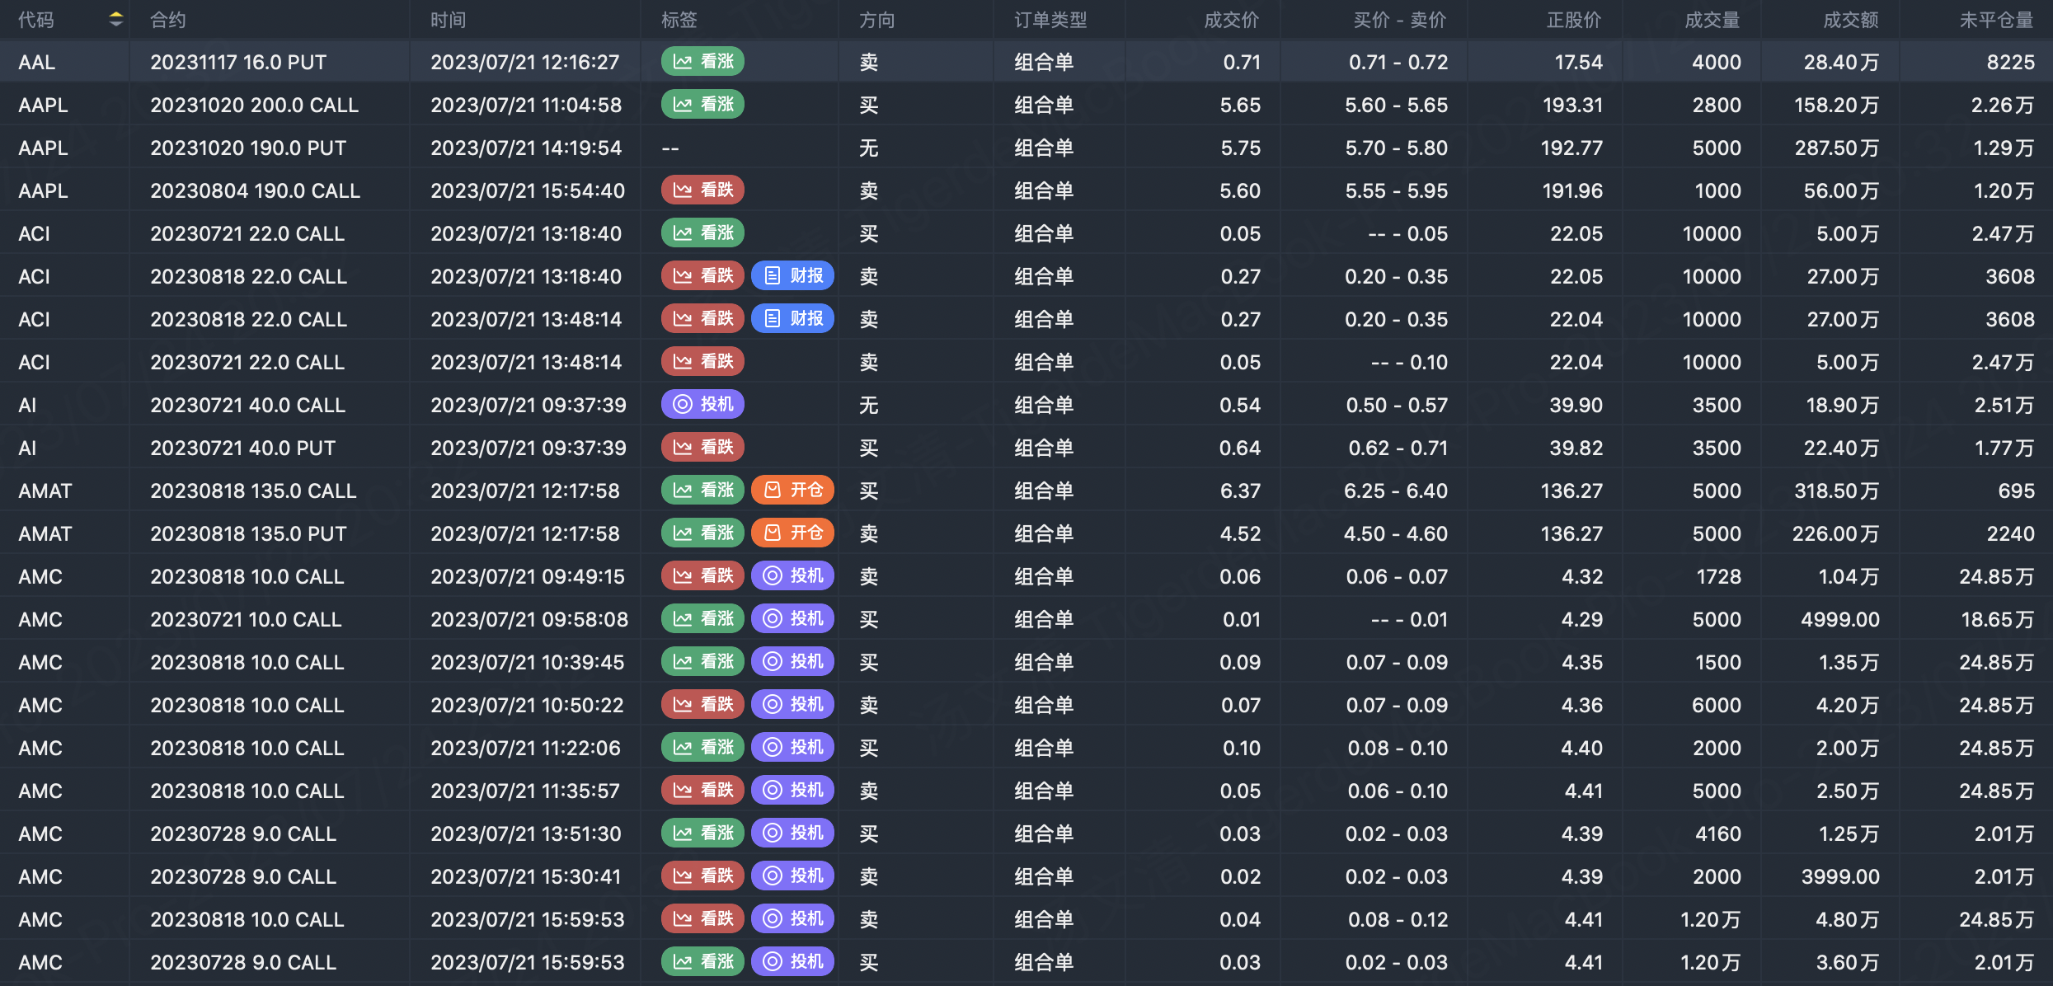This screenshot has width=2053, height=986.
Task: Open the AAL ticker code
Action: point(37,63)
